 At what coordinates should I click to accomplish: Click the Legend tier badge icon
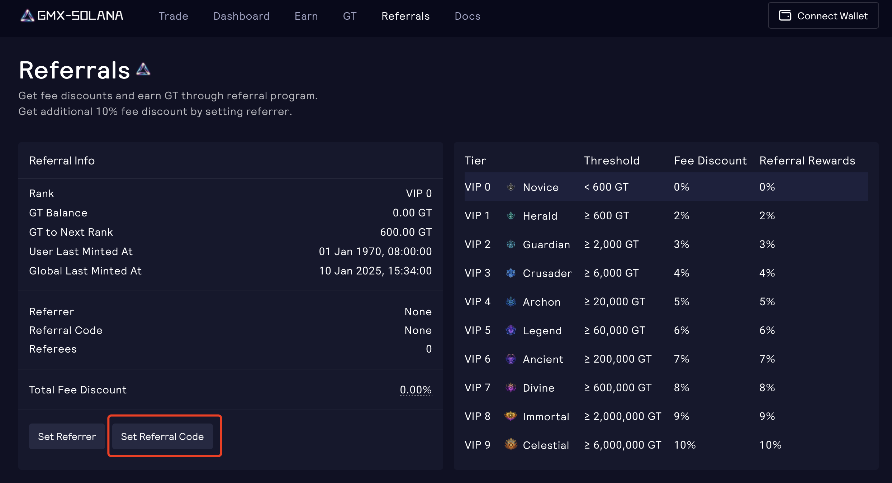point(511,330)
